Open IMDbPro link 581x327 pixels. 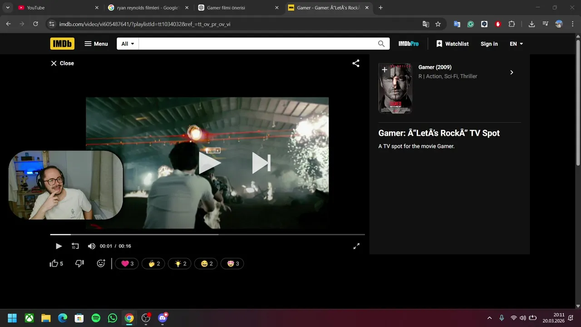click(x=409, y=44)
